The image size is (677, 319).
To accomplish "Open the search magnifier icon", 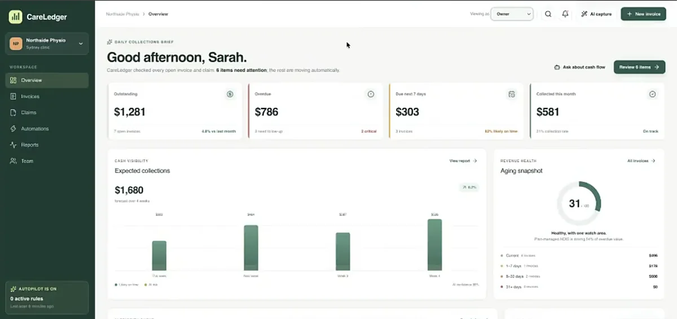I will tap(548, 14).
